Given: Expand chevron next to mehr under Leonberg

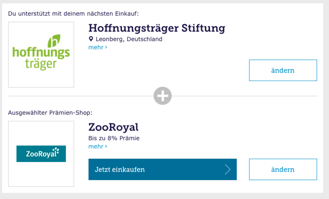Looking at the screenshot, I should click(x=106, y=48).
